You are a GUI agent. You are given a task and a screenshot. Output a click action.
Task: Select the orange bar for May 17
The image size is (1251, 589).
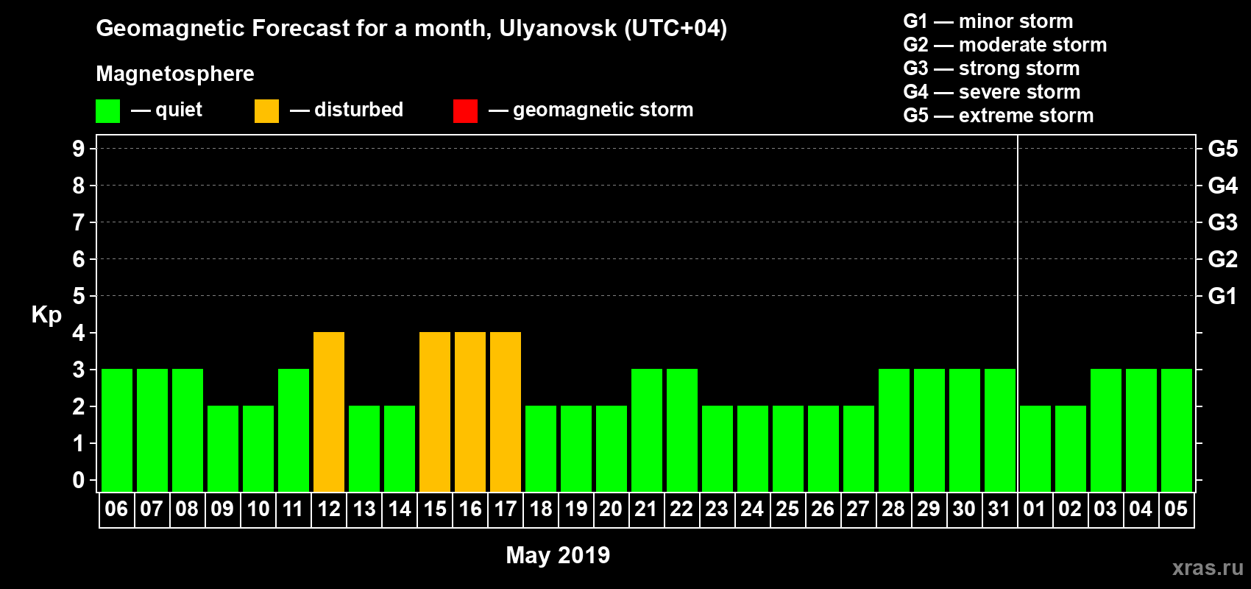tap(506, 412)
